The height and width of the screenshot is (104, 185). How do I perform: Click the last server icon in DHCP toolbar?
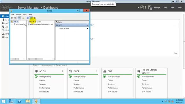pos(35,18)
